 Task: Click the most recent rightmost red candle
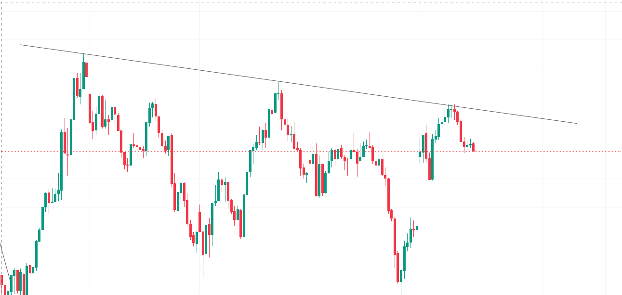(473, 147)
